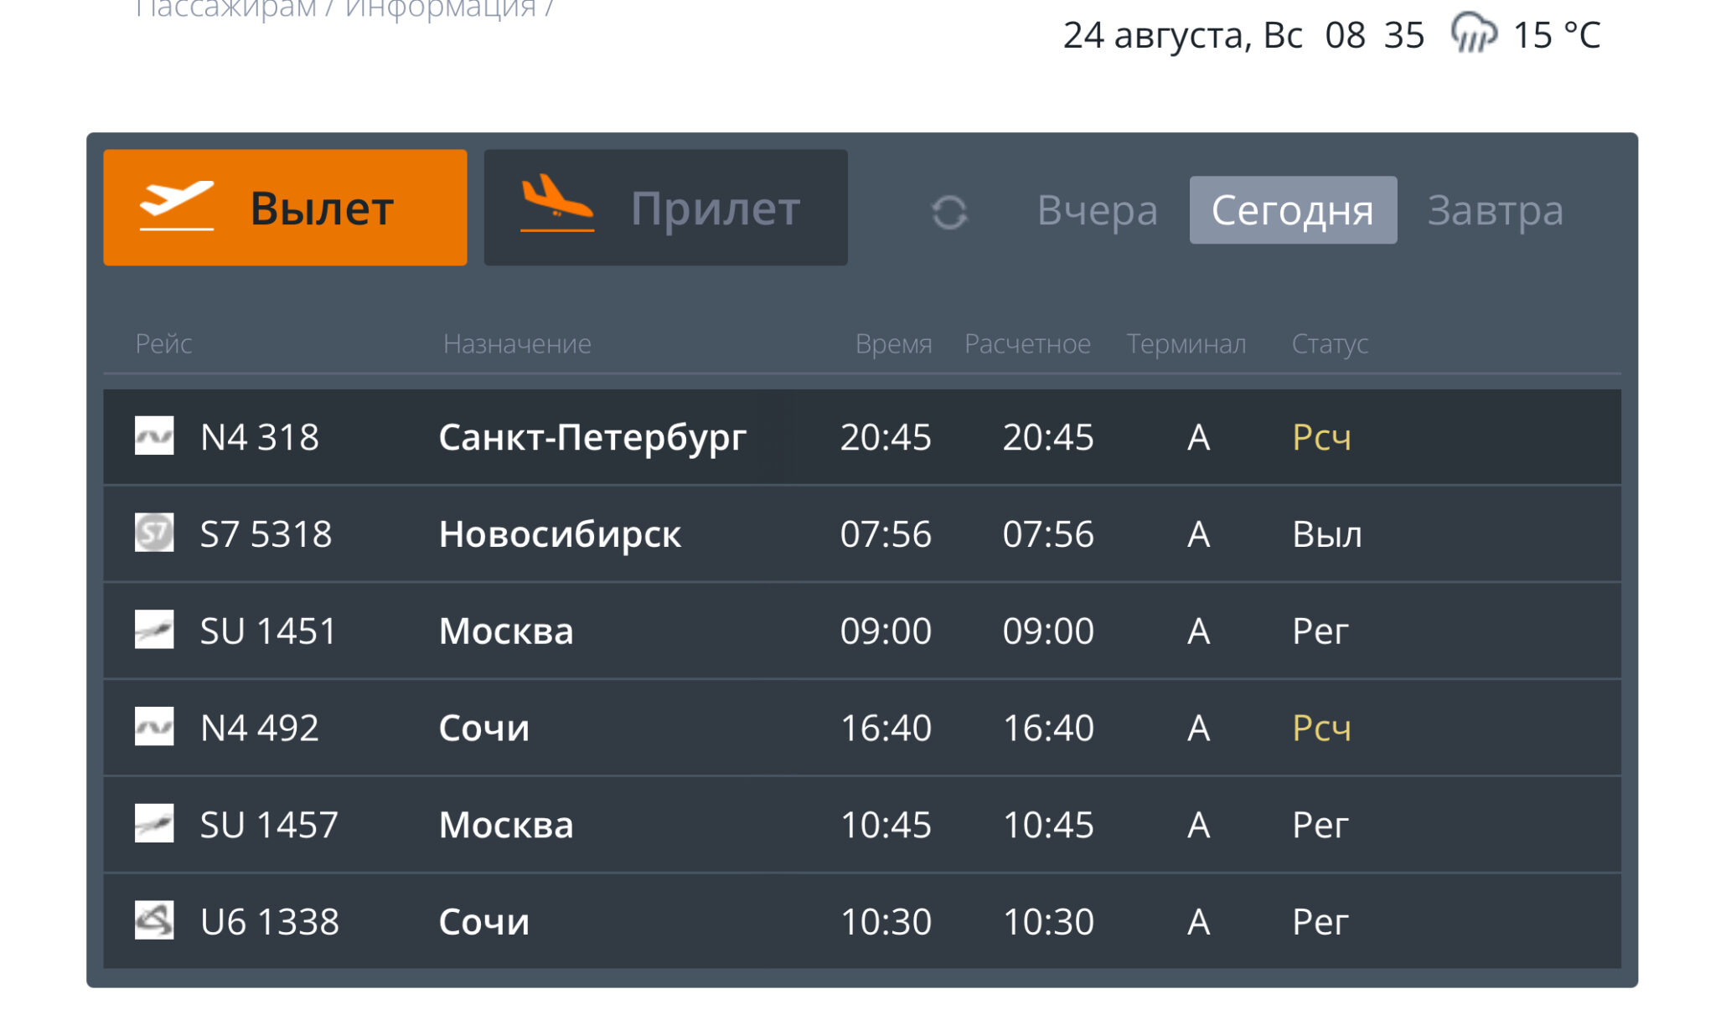This screenshot has width=1716, height=1025.
Task: Click the Назначение column header
Action: pyautogui.click(x=517, y=343)
